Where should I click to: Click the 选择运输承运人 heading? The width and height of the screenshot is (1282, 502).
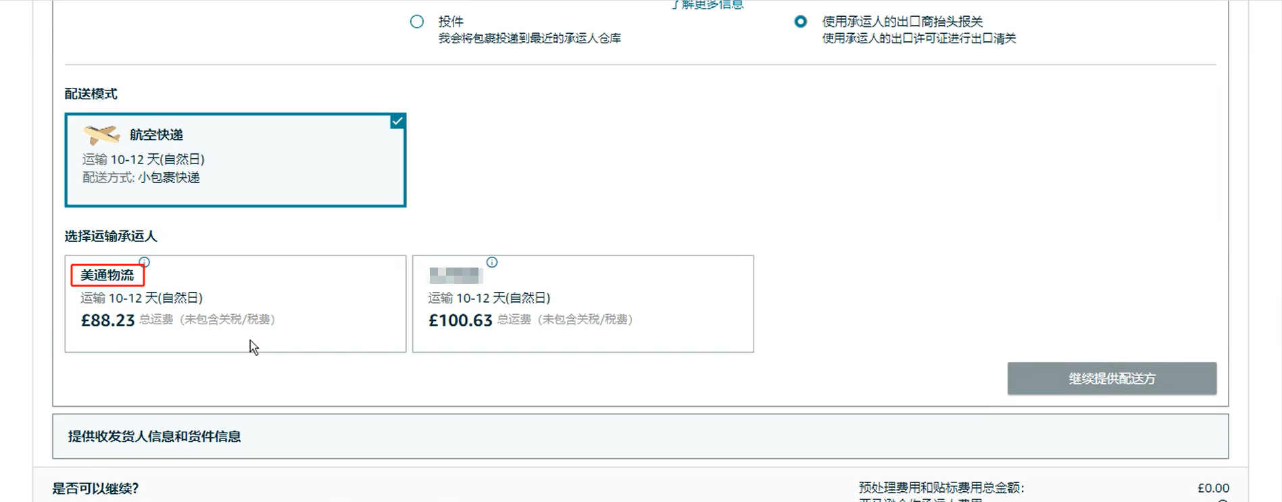(x=111, y=236)
